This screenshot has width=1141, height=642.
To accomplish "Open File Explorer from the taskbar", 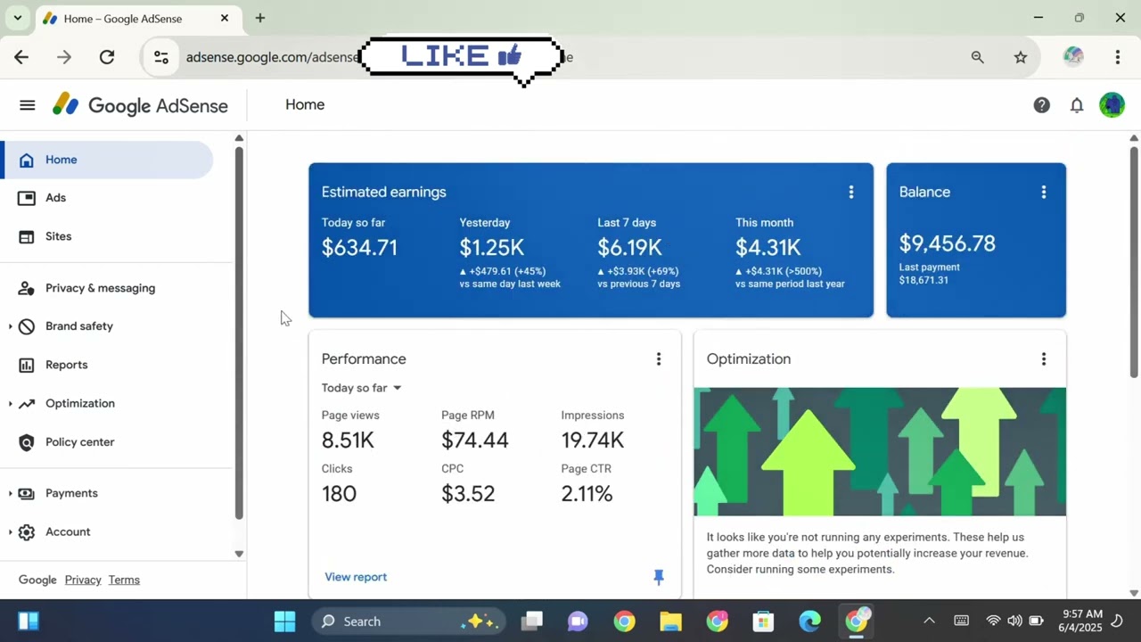I will pos(670,621).
